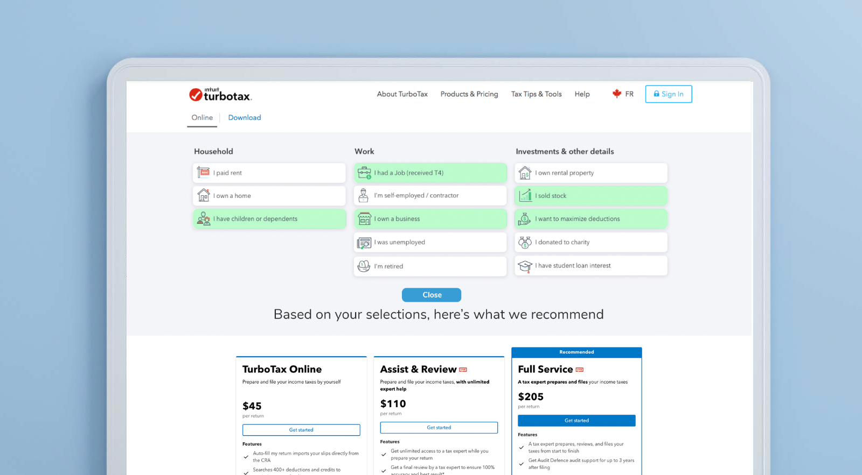Switch to the Download tab
Image resolution: width=862 pixels, height=475 pixels.
point(245,118)
